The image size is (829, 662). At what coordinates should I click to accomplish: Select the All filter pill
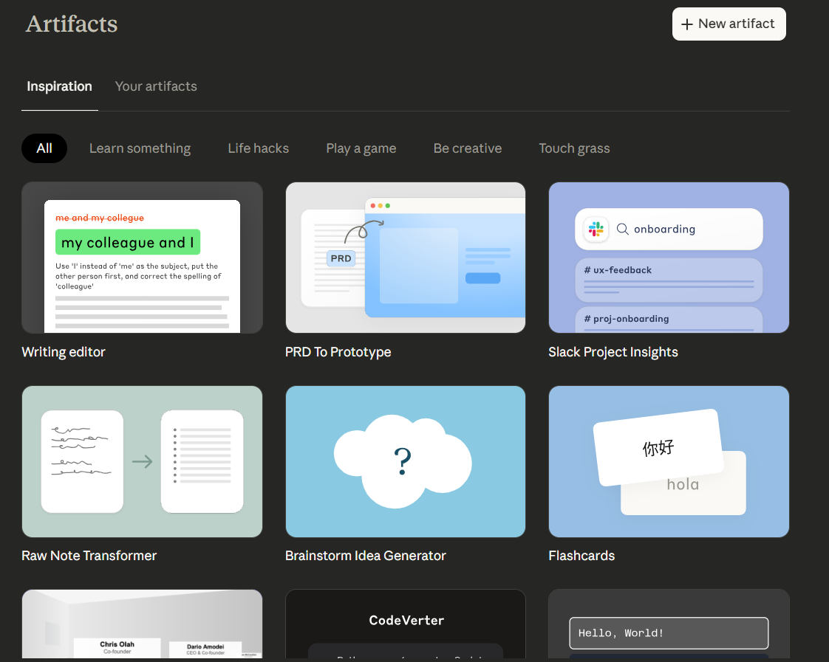click(x=44, y=148)
